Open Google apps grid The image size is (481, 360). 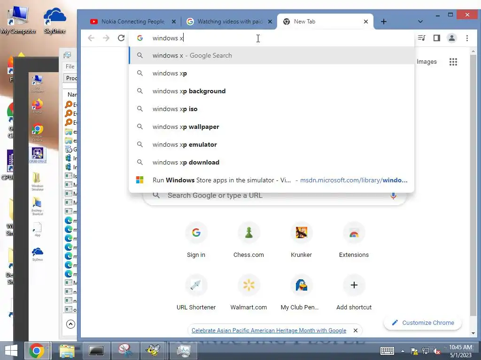pyautogui.click(x=453, y=61)
